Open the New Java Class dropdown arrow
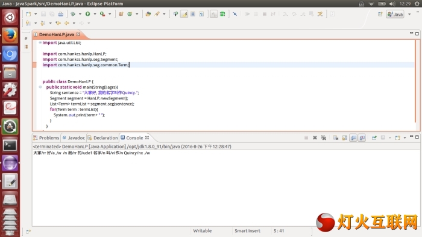Viewport: 422px width, 237px height. pos(137,14)
